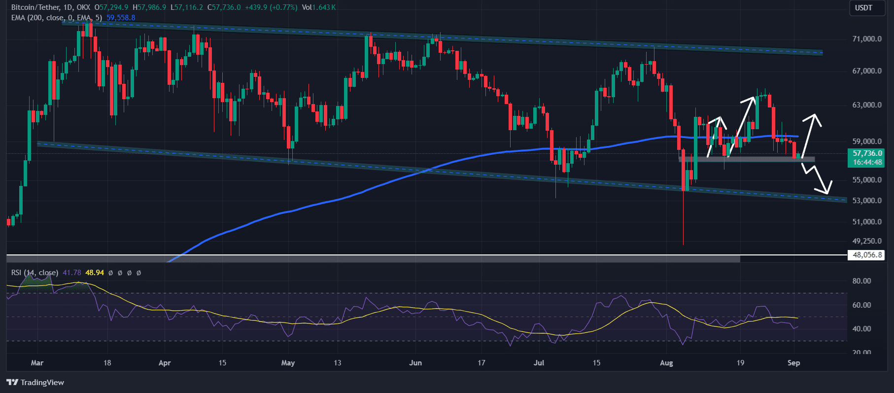
Task: Click the 71,000.00 price axis label
Action: tap(867, 39)
